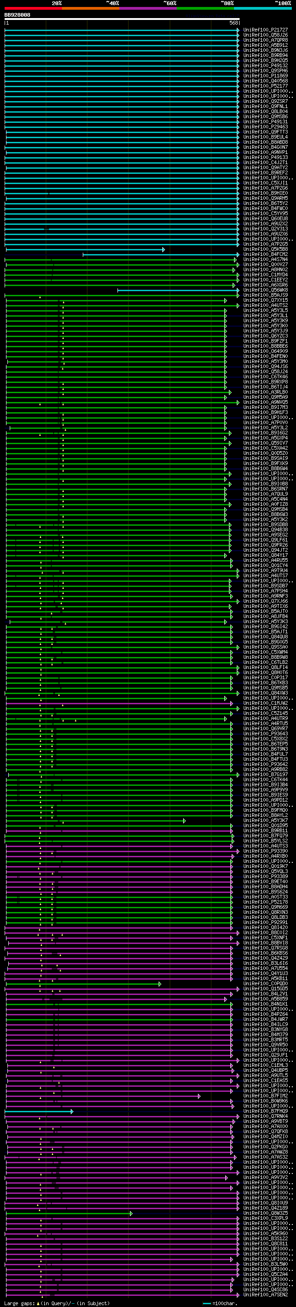Select hit label UniRef100_P29463
The image size is (296, 1307).
[265, 127]
